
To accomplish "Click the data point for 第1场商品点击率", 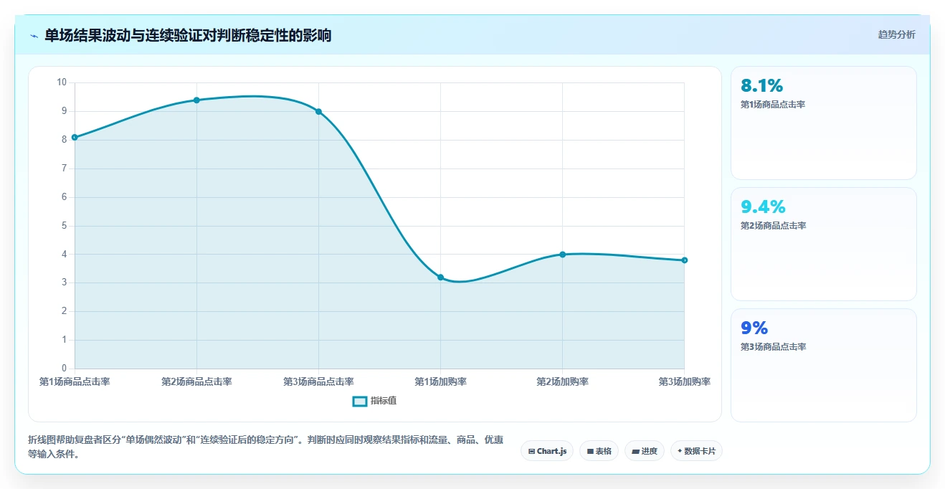I will pos(75,137).
